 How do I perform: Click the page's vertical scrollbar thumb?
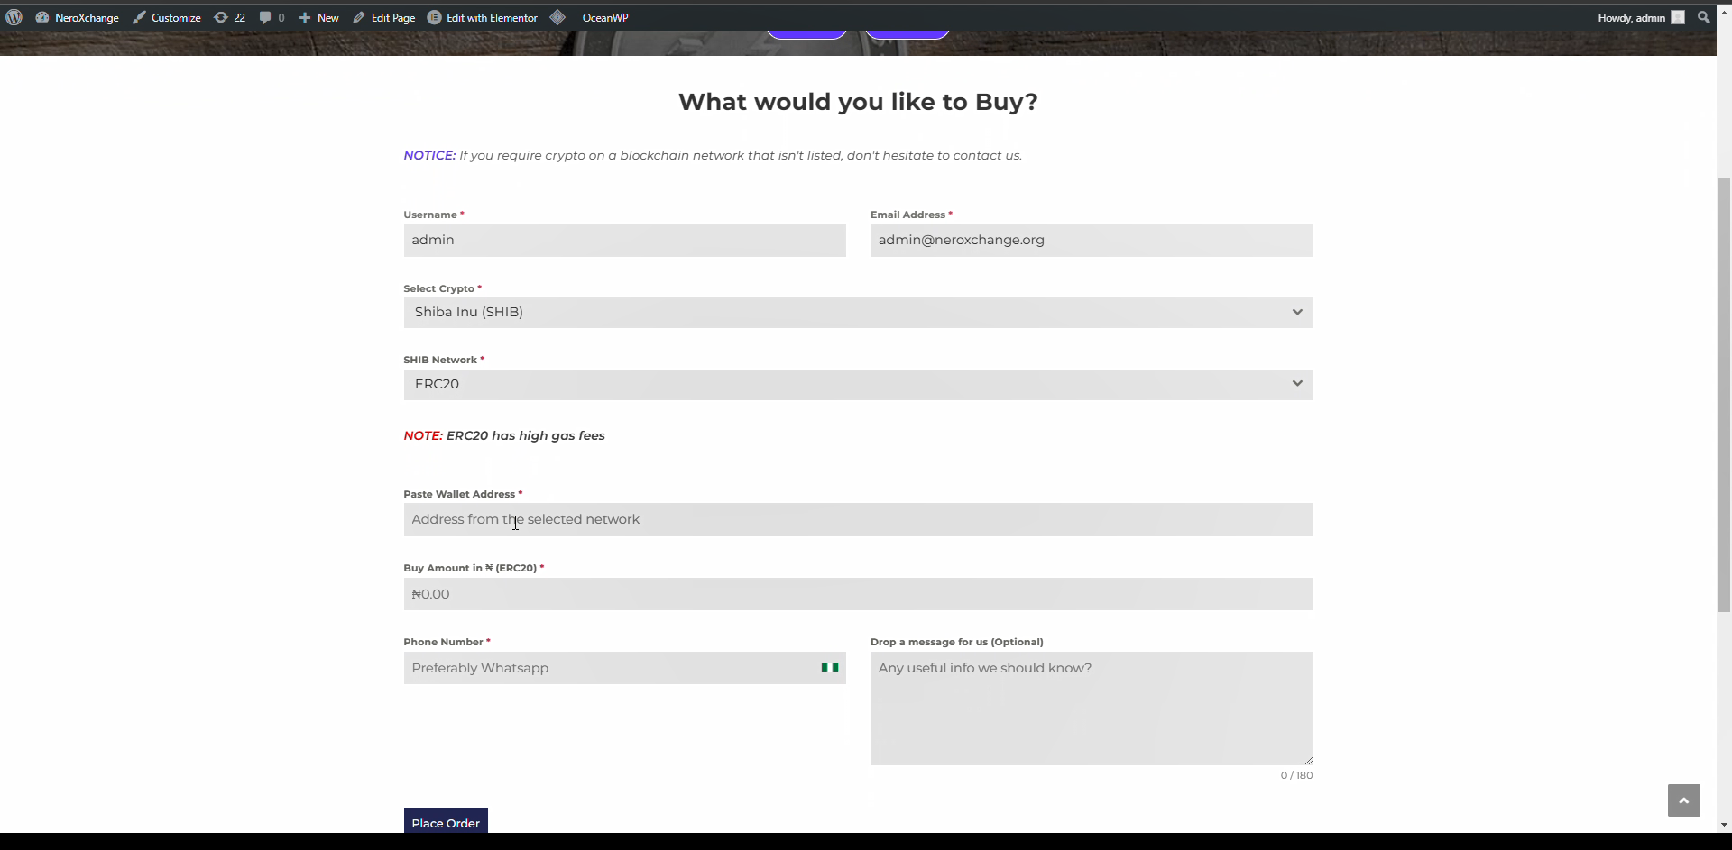[1724, 395]
